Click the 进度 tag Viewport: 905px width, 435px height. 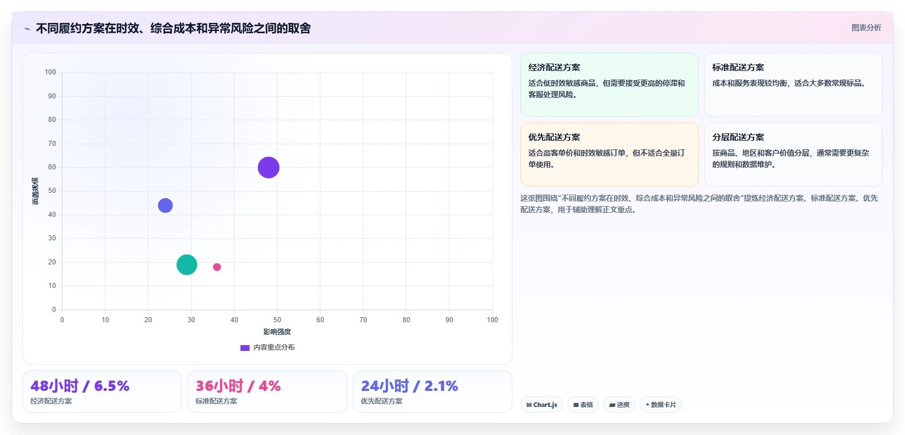click(619, 405)
